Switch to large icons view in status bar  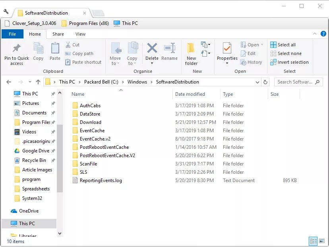[x=322, y=241]
